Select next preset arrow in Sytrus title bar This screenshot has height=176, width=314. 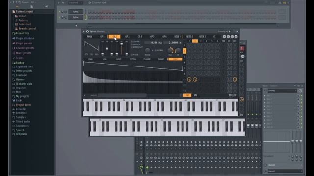[230, 31]
